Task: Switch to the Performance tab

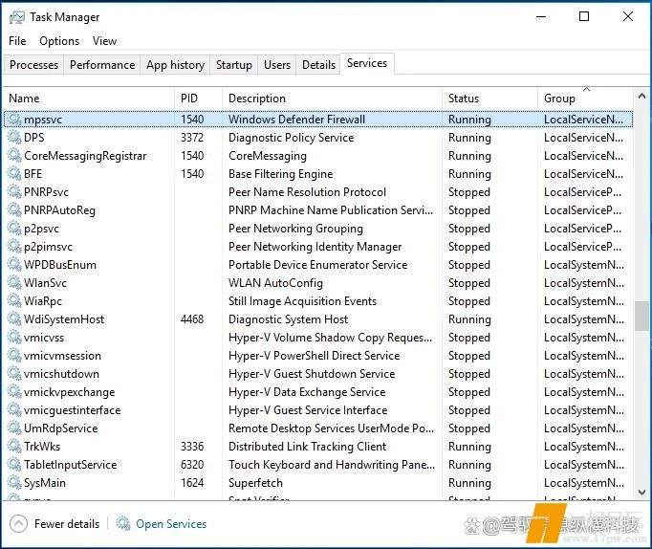Action: pos(102,65)
